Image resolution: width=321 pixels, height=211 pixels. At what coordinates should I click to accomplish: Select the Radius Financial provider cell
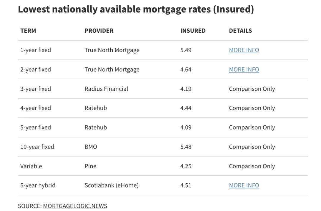point(106,89)
